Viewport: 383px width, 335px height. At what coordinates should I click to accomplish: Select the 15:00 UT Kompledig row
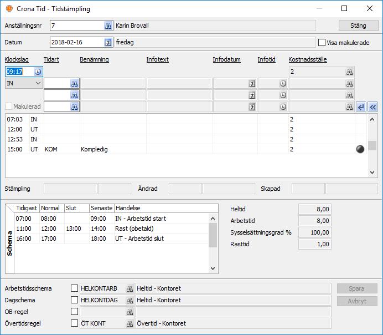(x=185, y=149)
